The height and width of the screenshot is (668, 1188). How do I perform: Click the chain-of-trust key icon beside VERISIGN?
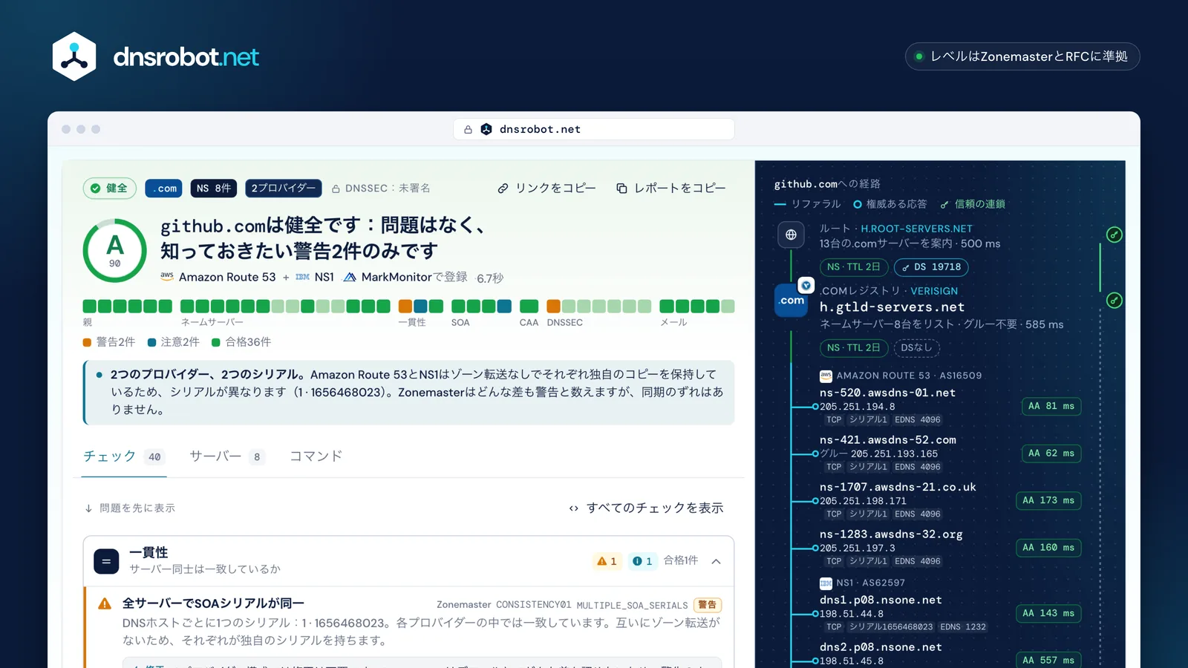click(x=1114, y=301)
